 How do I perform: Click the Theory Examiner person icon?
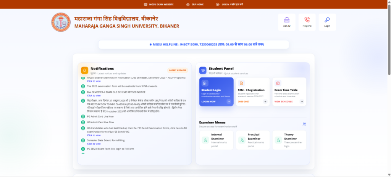tap(278, 140)
